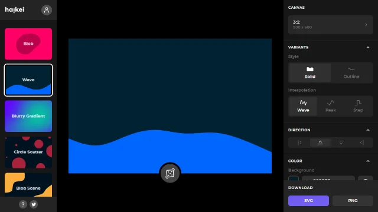Set wave direction from the bottom
The image size is (378, 212).
pyautogui.click(x=320, y=143)
